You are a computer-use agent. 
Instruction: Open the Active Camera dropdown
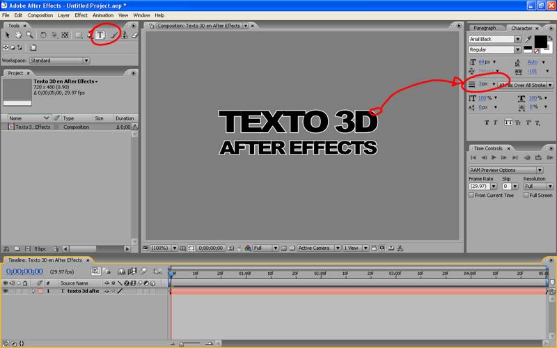click(319, 248)
